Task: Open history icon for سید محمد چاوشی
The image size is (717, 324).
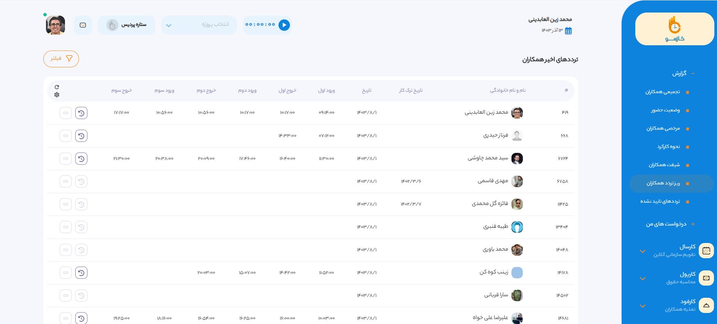Action: [81, 159]
